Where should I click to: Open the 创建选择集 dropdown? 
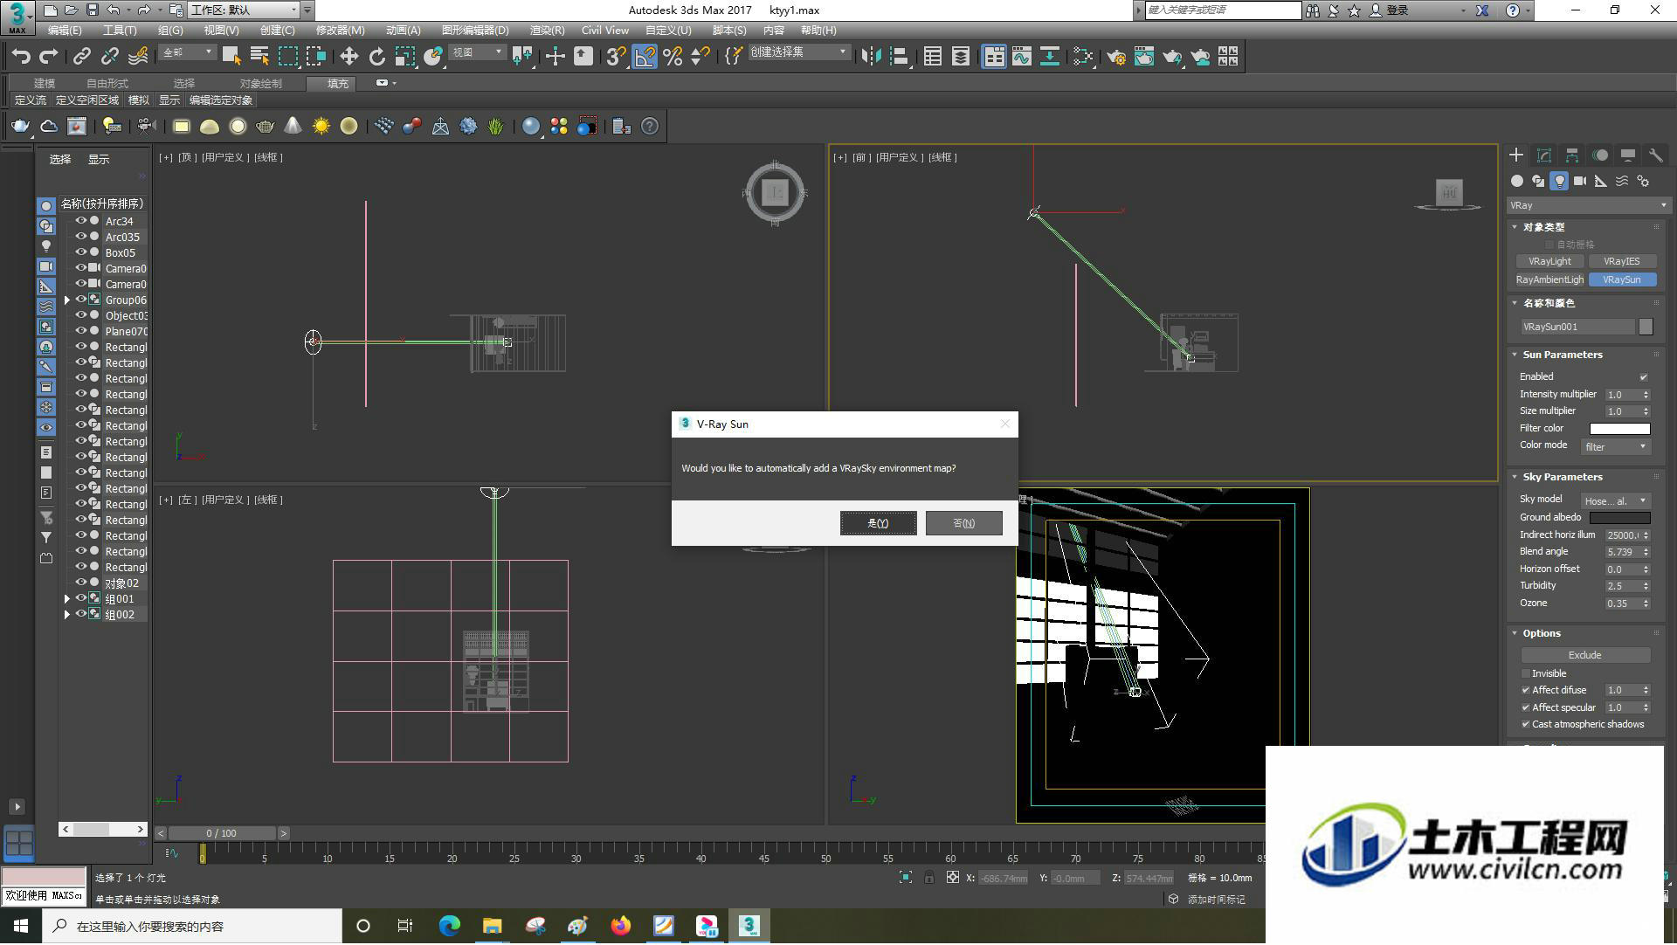798,52
